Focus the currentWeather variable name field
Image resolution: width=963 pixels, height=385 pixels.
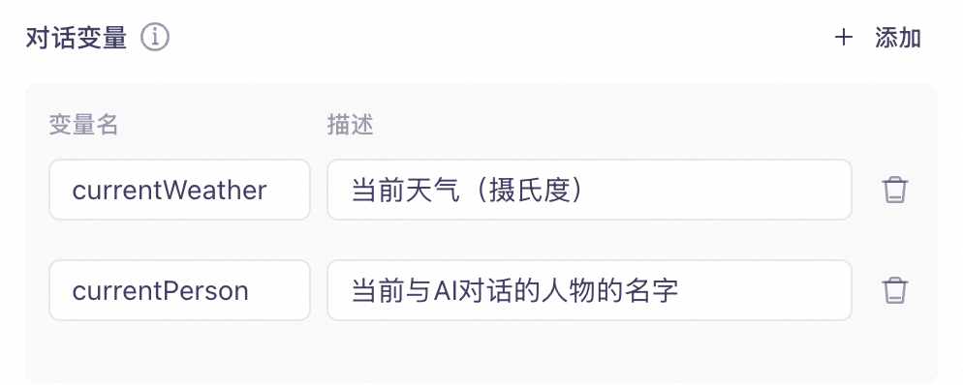[x=179, y=190]
